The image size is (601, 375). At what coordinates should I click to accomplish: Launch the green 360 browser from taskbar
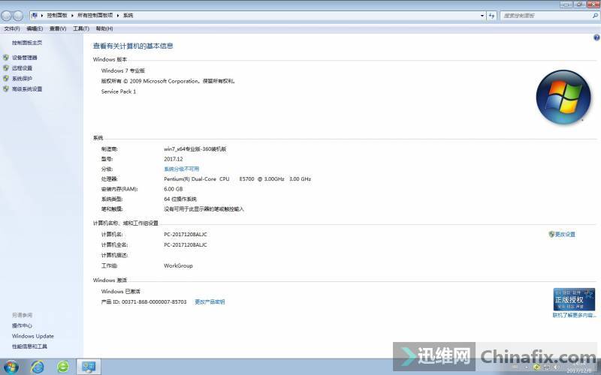[x=63, y=367]
